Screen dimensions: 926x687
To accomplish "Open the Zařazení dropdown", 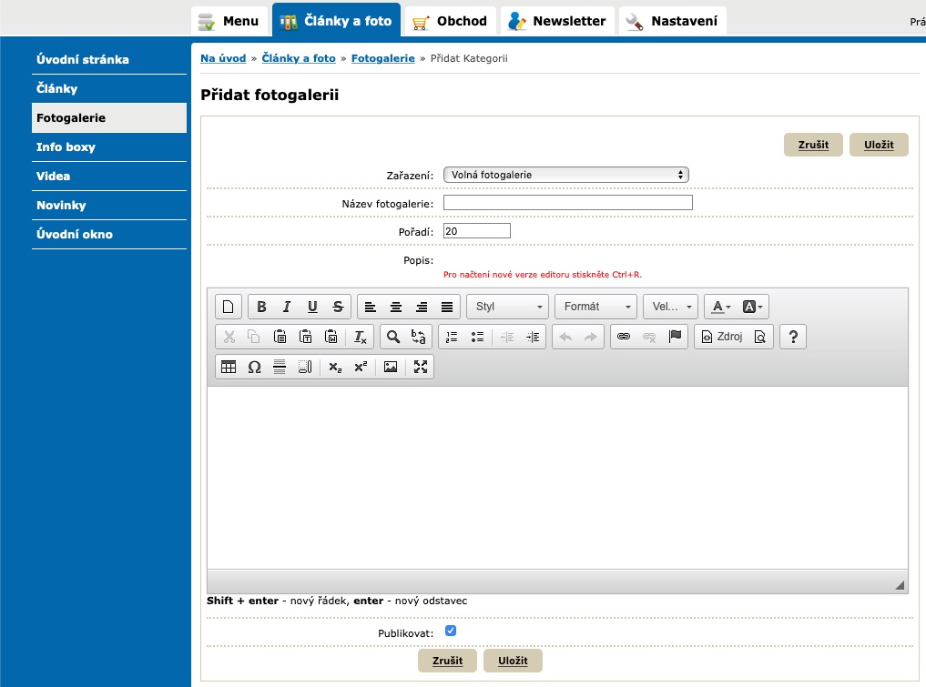I will [x=566, y=175].
